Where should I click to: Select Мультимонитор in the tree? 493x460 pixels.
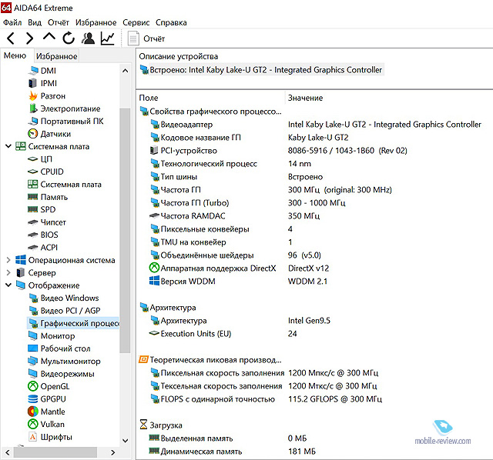(x=64, y=361)
